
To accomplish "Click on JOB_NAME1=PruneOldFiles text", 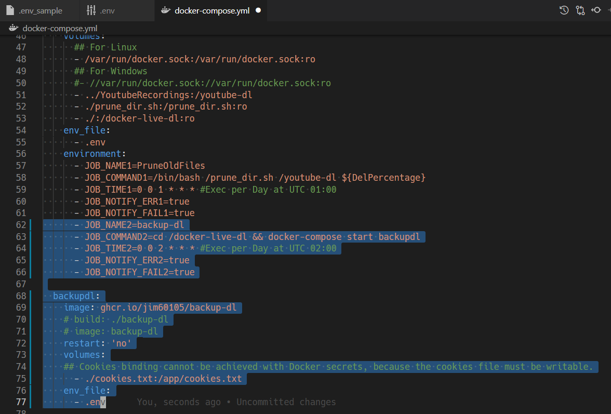I will pos(145,166).
